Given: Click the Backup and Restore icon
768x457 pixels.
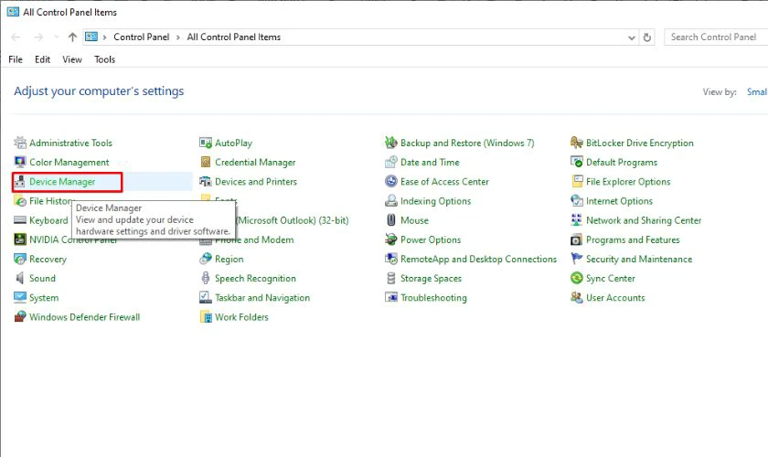Looking at the screenshot, I should coord(391,143).
